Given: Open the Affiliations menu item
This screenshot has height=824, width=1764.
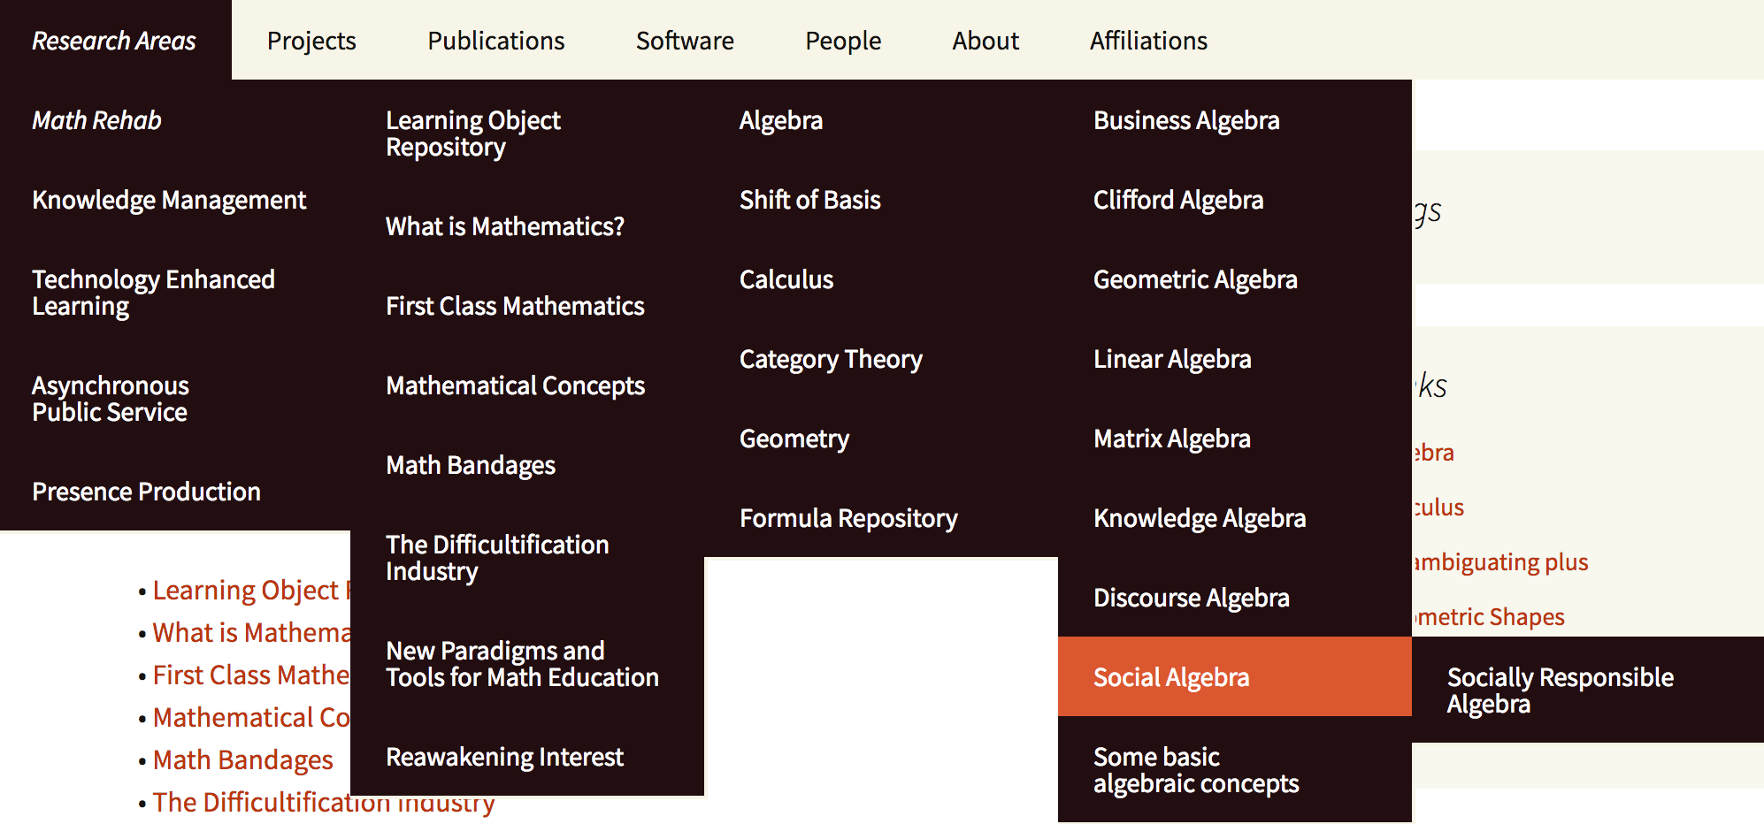Looking at the screenshot, I should pos(1148,41).
